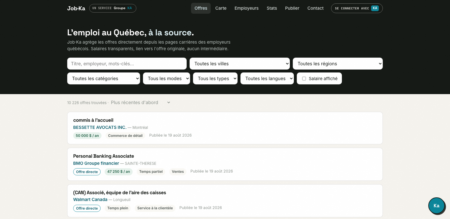
Task: Open the Ka chat bubble icon
Action: (x=436, y=206)
